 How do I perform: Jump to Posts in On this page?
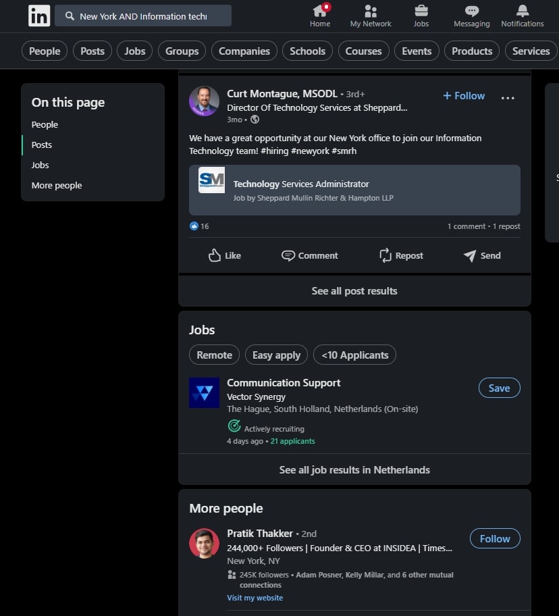[x=42, y=145]
